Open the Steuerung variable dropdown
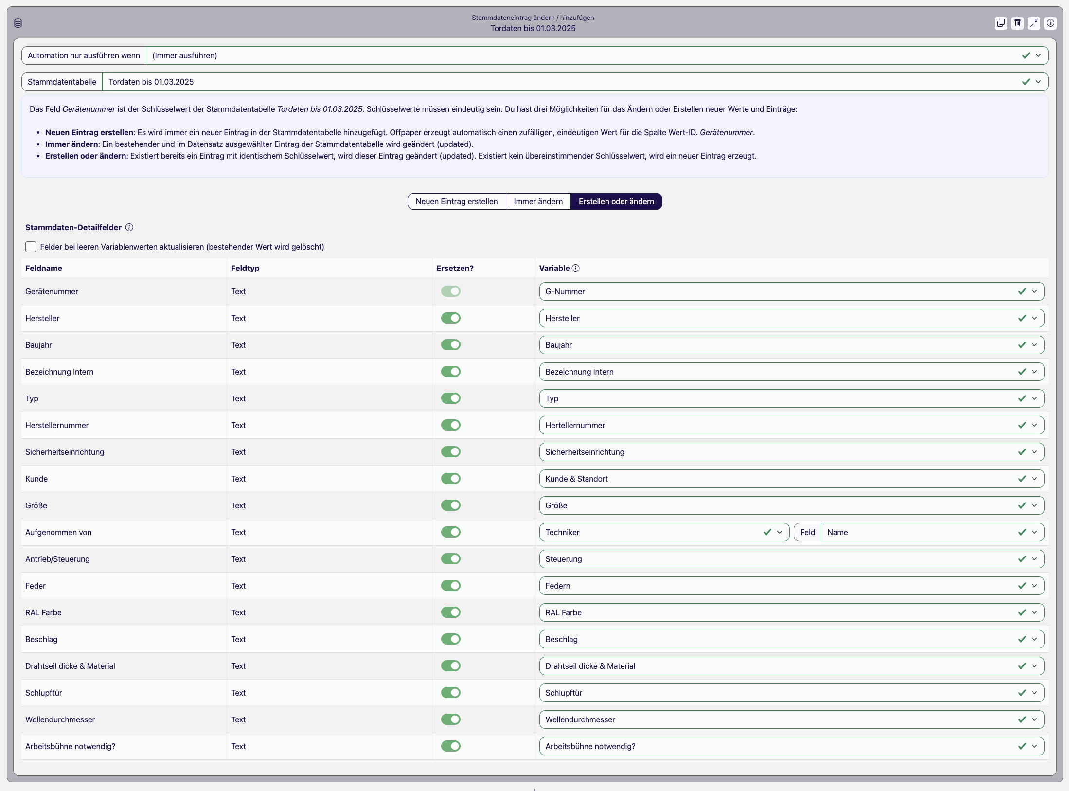Viewport: 1069px width, 791px height. tap(792, 559)
